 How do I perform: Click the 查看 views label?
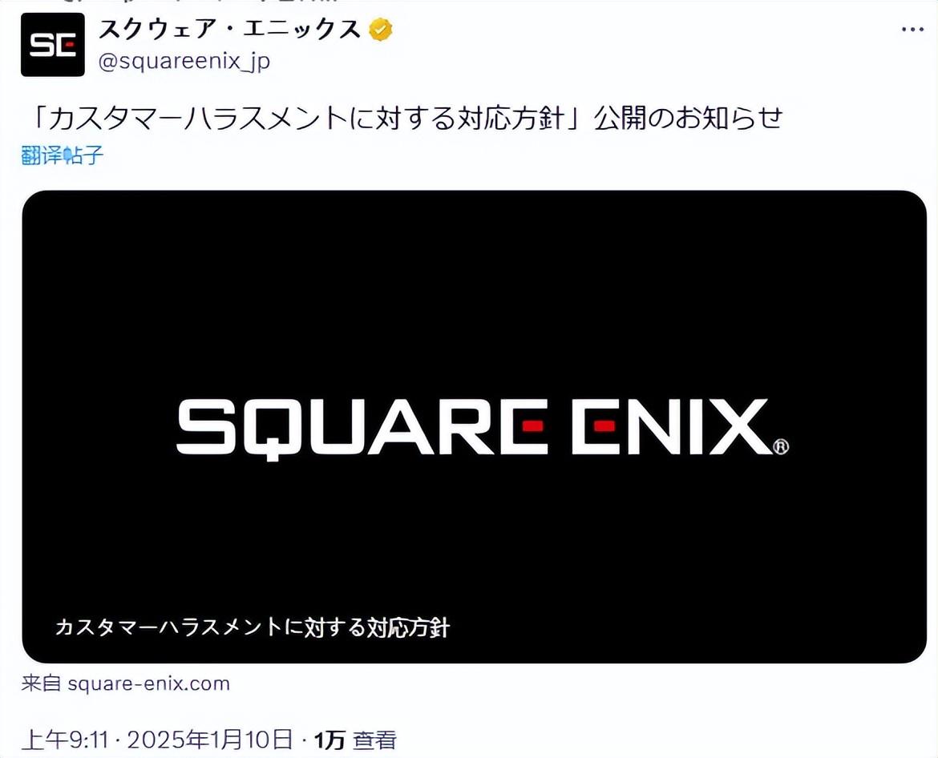(x=375, y=740)
